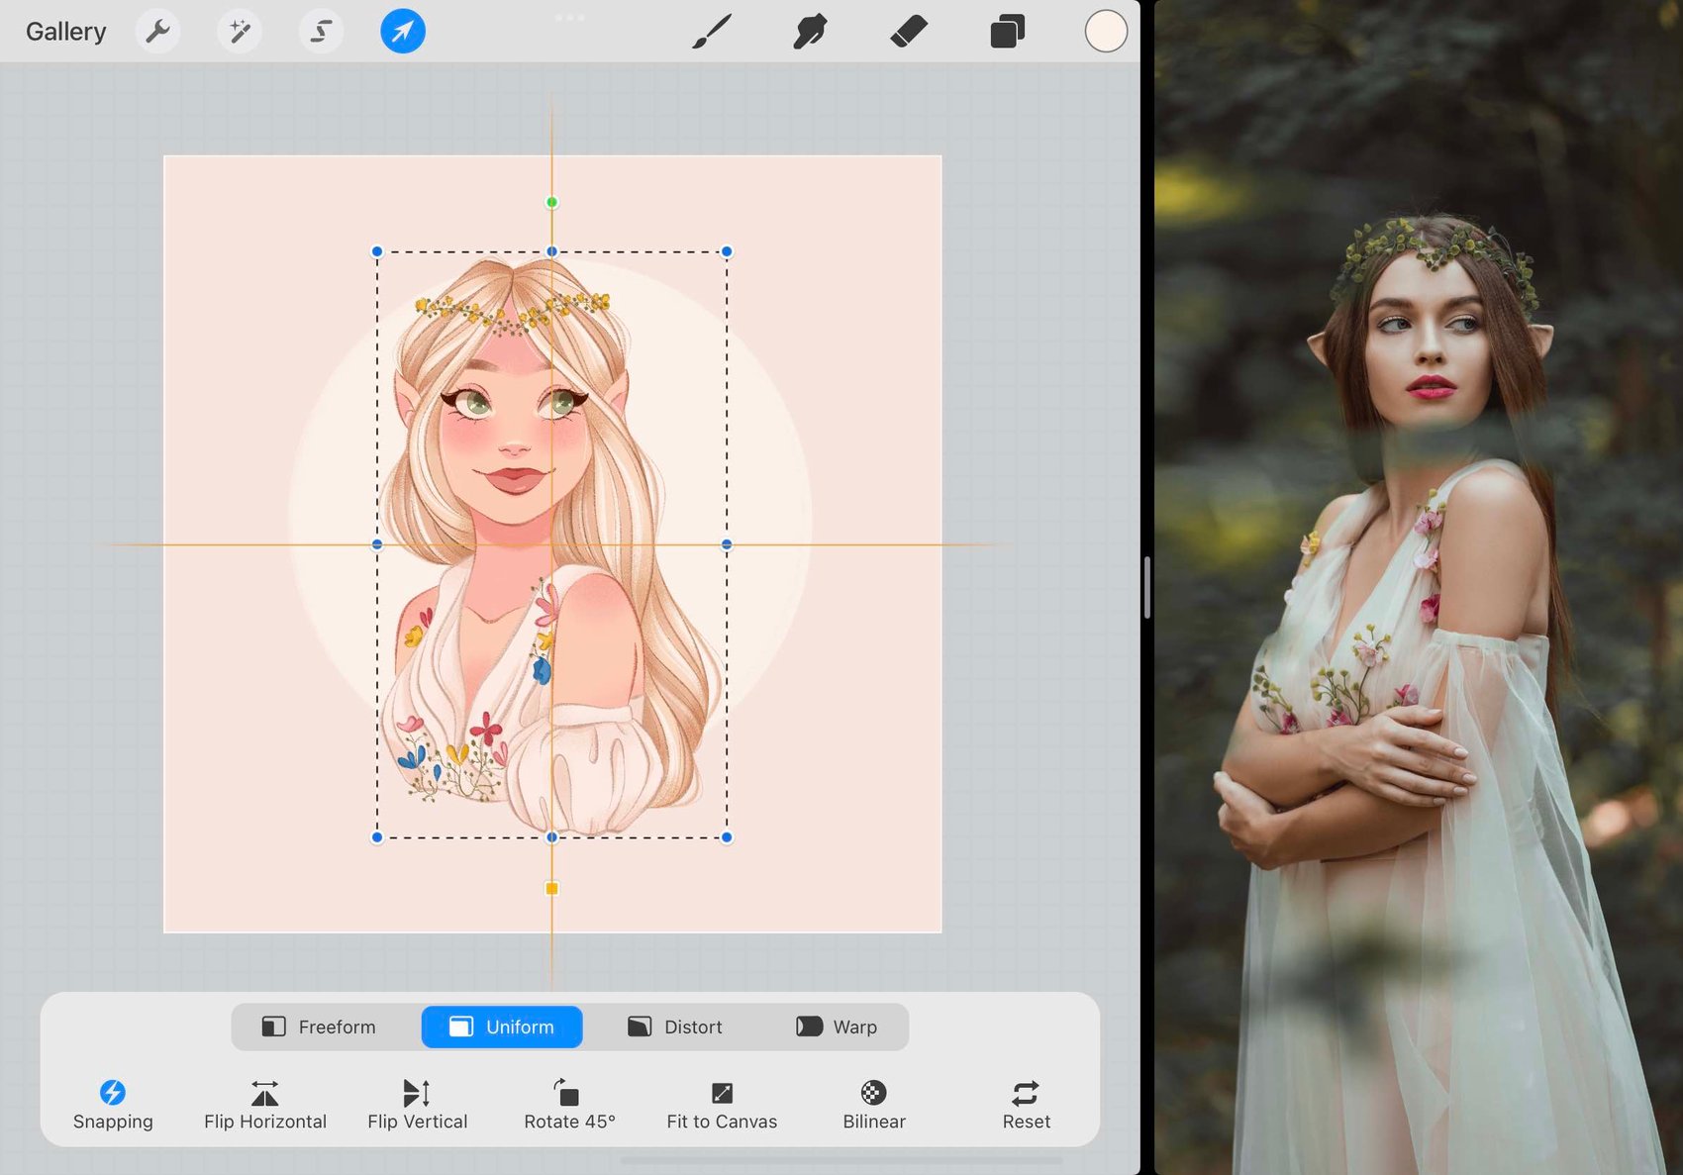Flip the selection horizontally
Screen dimensions: 1683x1175
coord(265,1105)
